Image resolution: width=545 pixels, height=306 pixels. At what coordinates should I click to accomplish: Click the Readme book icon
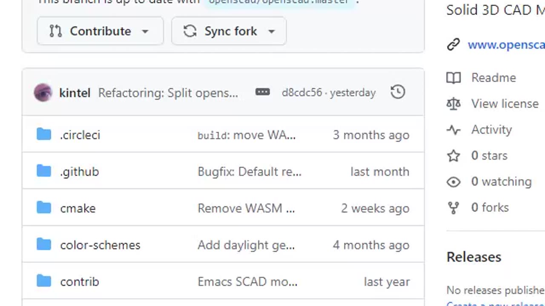[x=453, y=78]
